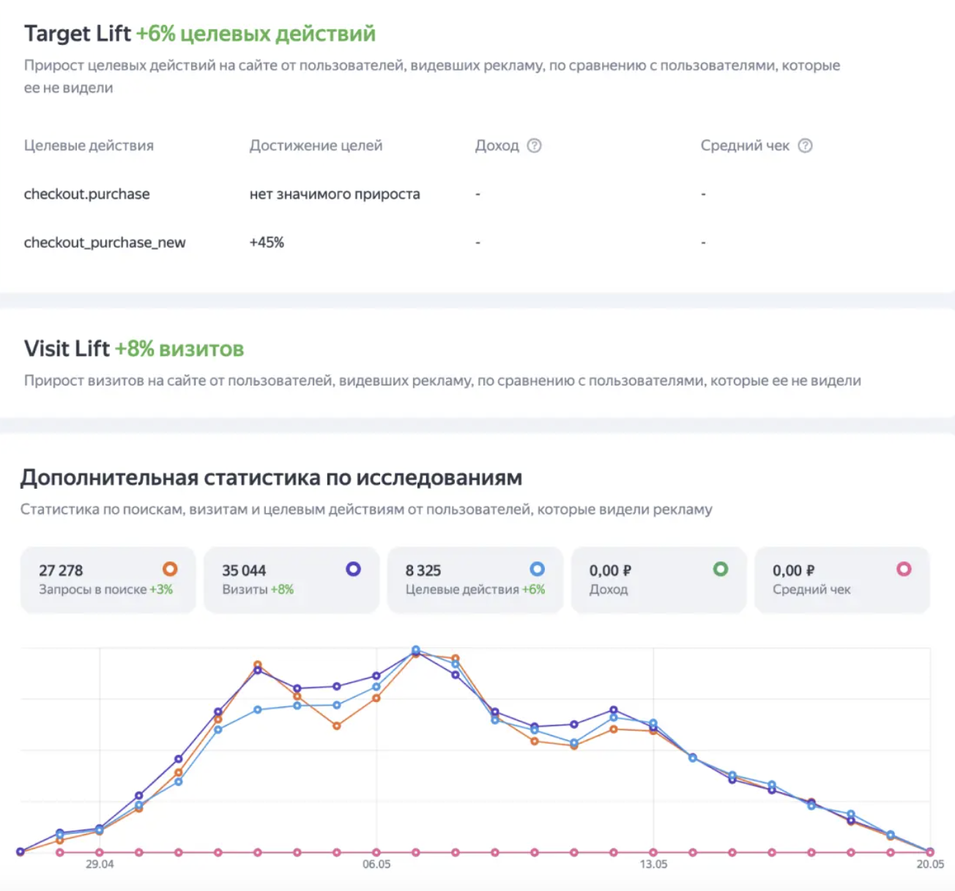Click the pink data point above 06.05
This screenshot has width=955, height=891.
[x=376, y=852]
